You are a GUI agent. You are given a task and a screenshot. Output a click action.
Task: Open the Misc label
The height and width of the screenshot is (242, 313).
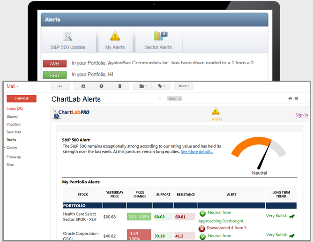tap(10, 165)
